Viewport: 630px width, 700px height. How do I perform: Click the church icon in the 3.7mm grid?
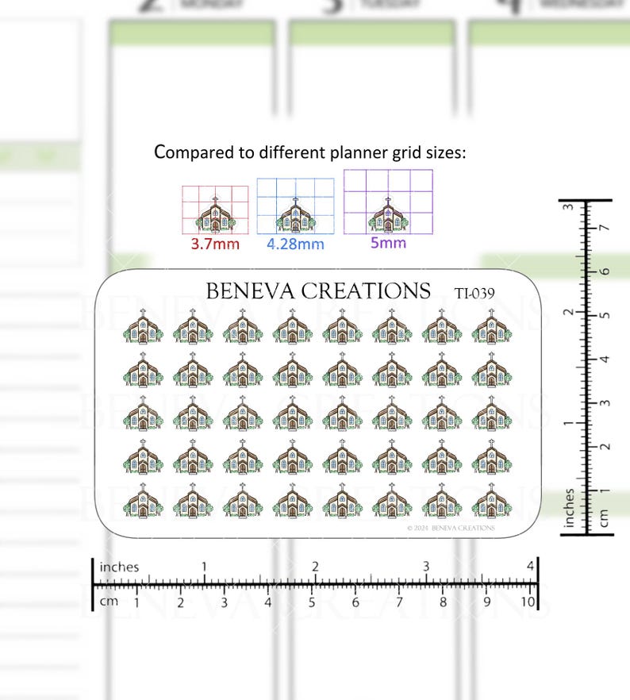coord(216,215)
